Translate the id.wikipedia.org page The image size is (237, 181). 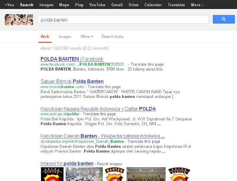(x=144, y=141)
